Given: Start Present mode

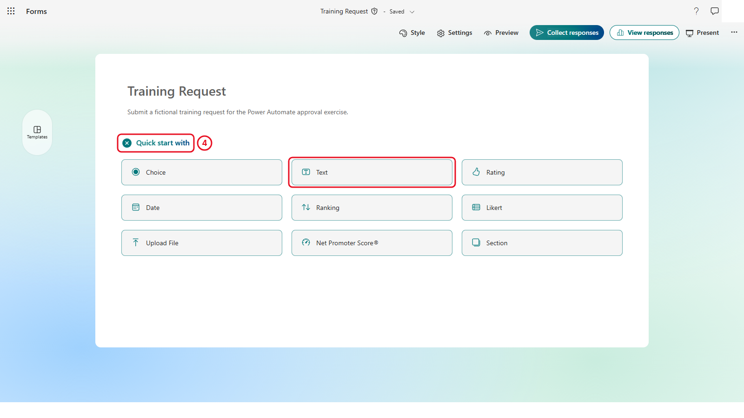Looking at the screenshot, I should pyautogui.click(x=702, y=33).
